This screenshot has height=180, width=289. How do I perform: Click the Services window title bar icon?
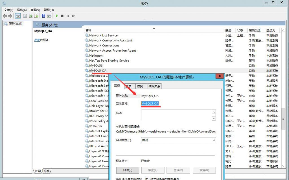click(x=4, y=3)
